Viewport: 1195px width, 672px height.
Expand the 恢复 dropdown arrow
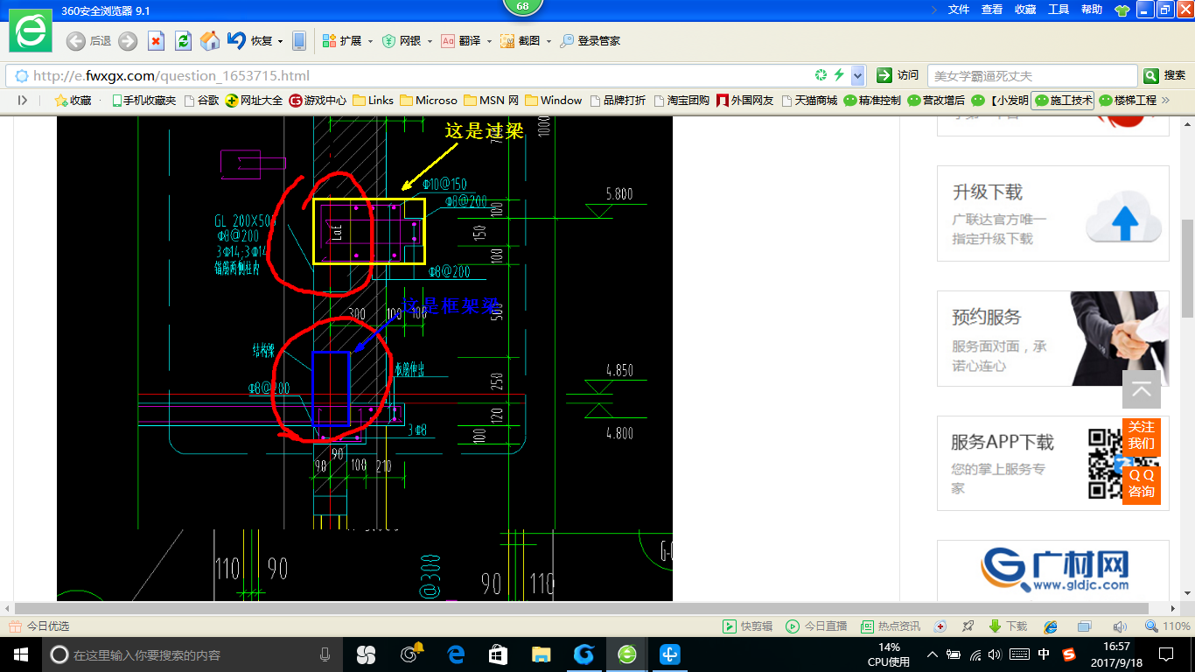(281, 41)
